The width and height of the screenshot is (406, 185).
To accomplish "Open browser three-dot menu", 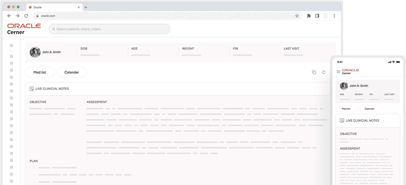I will pos(334,16).
